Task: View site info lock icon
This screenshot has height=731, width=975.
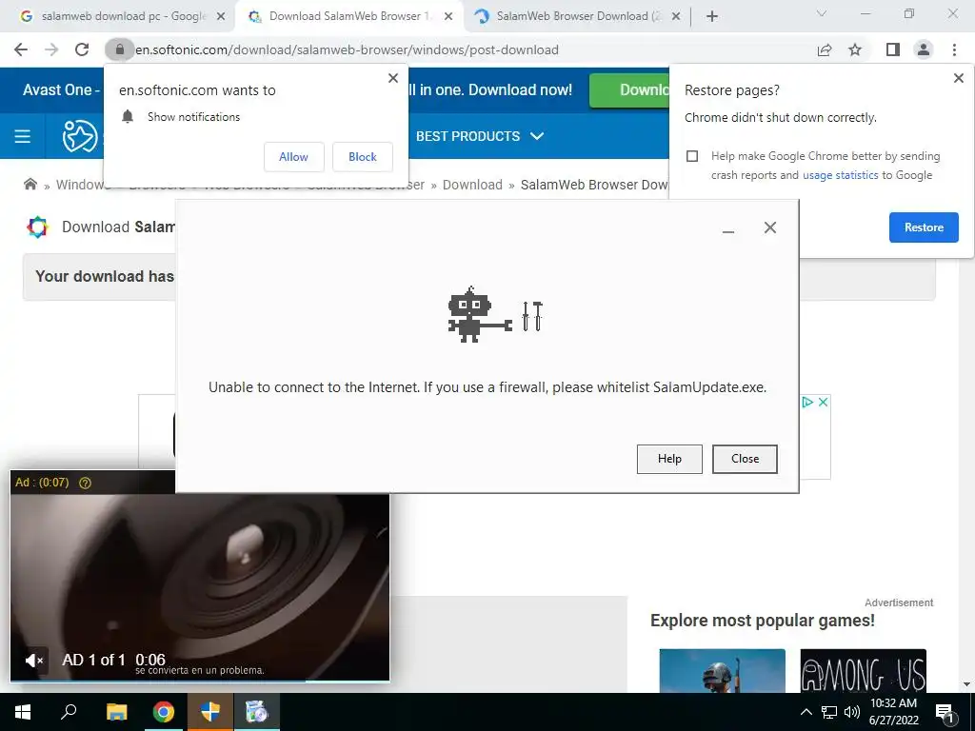Action: [x=120, y=49]
